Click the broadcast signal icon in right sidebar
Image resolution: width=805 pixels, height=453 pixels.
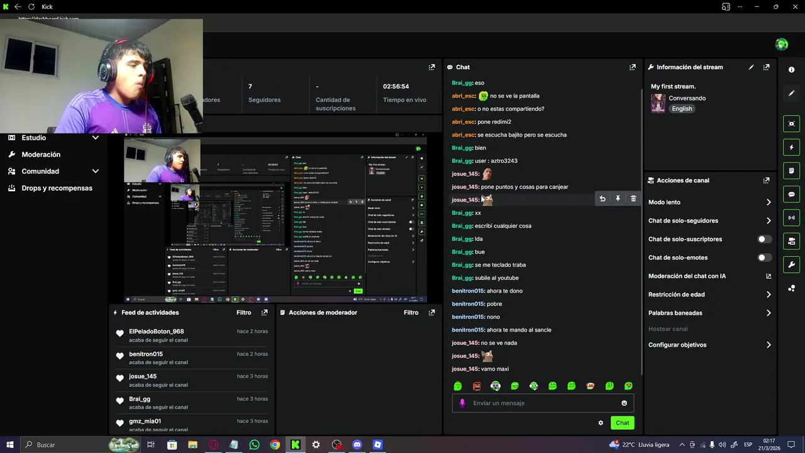coord(792,218)
